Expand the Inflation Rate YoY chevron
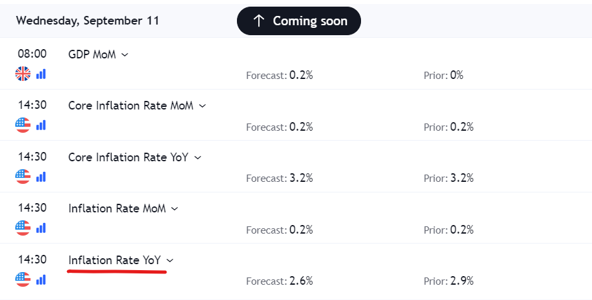 pyautogui.click(x=170, y=260)
